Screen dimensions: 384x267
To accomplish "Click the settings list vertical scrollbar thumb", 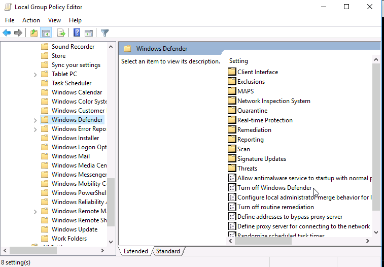I will [x=376, y=137].
